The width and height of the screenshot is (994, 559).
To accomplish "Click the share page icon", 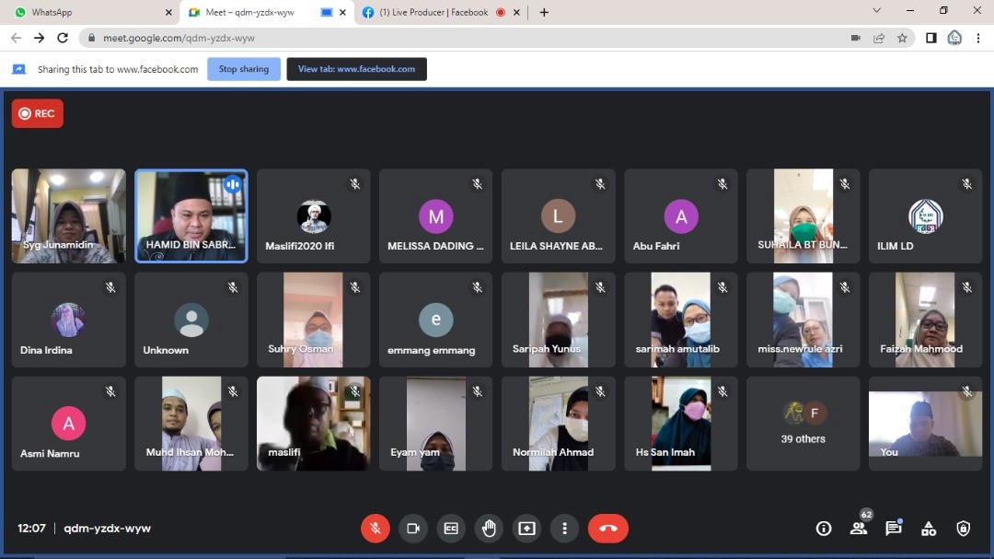I will pos(879,38).
